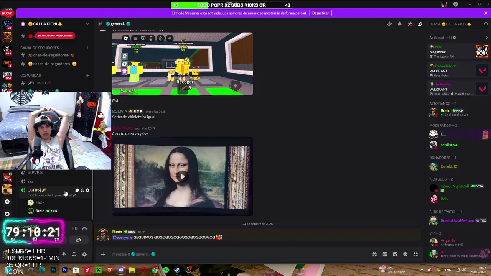Image resolution: width=491 pixels, height=276 pixels.
Task: Expand the Actividad panel chevron
Action: (x=487, y=38)
